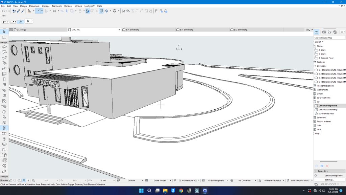This screenshot has height=195, width=346.
Task: Open the Design menu
Action: (x=23, y=6)
